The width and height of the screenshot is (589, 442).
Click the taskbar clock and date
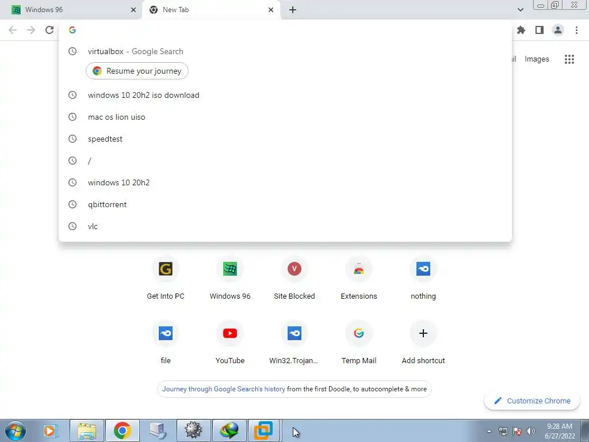560,431
